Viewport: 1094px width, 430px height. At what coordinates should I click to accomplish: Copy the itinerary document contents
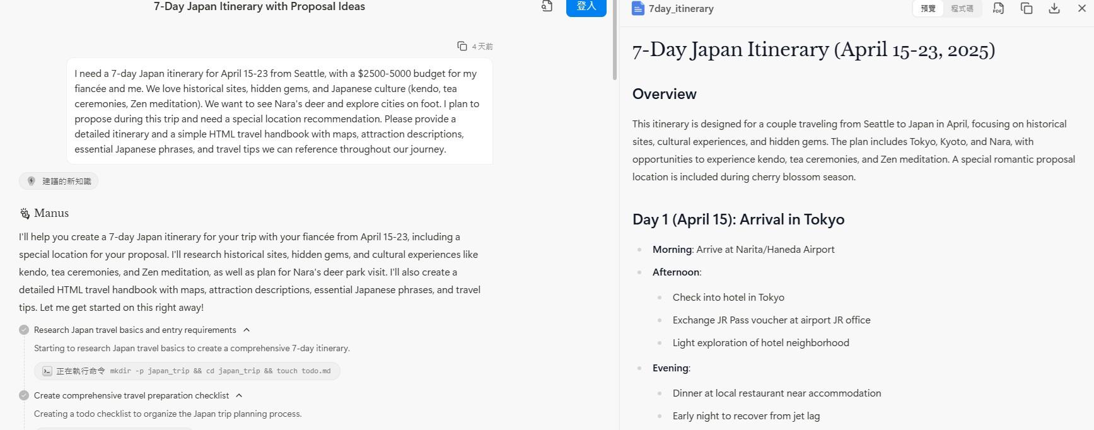(1027, 8)
